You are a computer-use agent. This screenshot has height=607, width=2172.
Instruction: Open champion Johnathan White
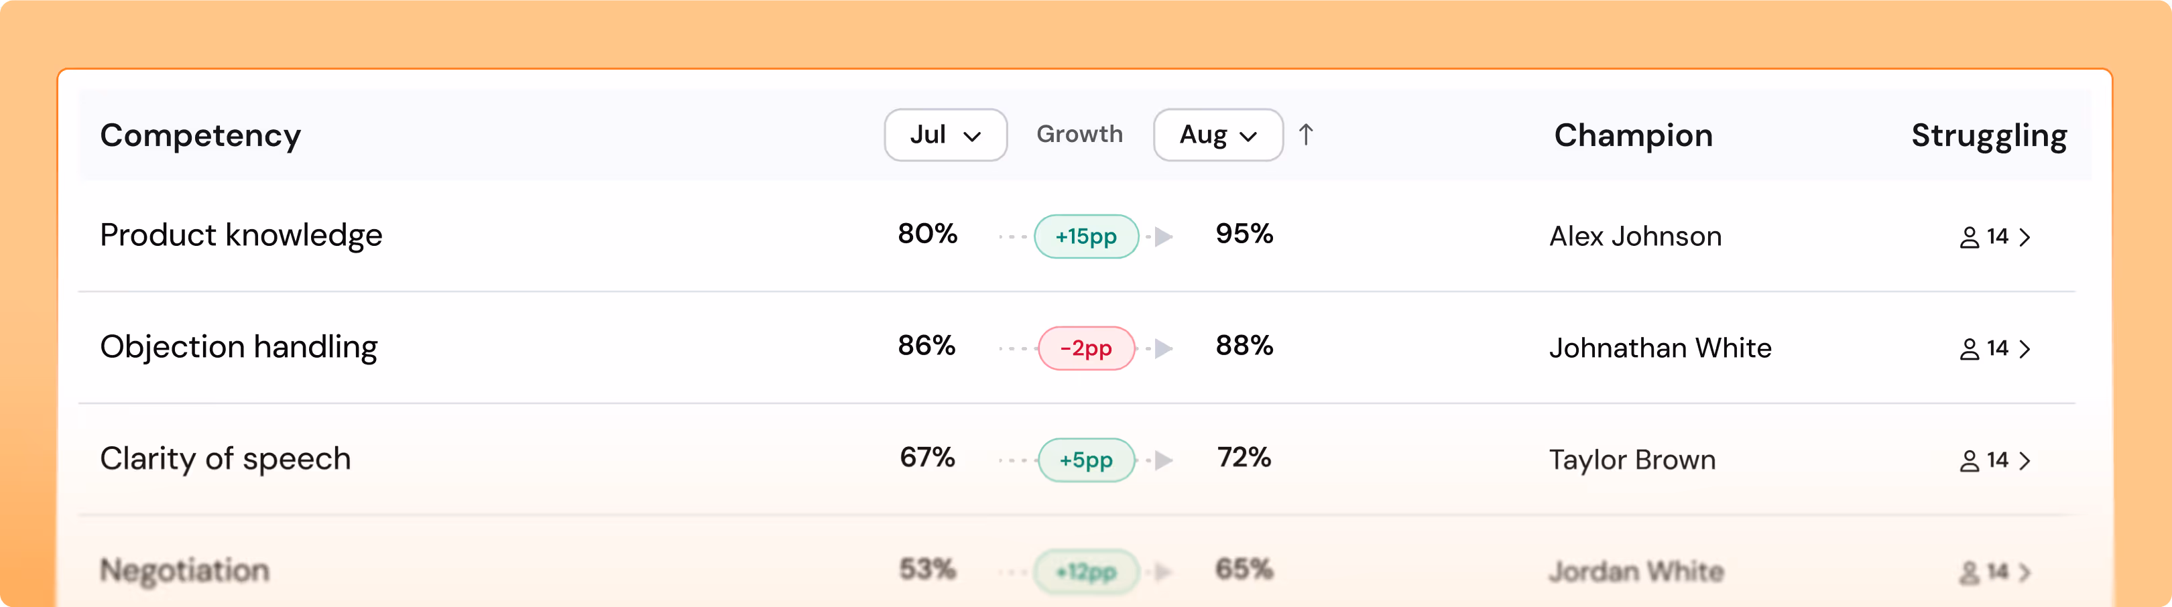pyautogui.click(x=1661, y=348)
